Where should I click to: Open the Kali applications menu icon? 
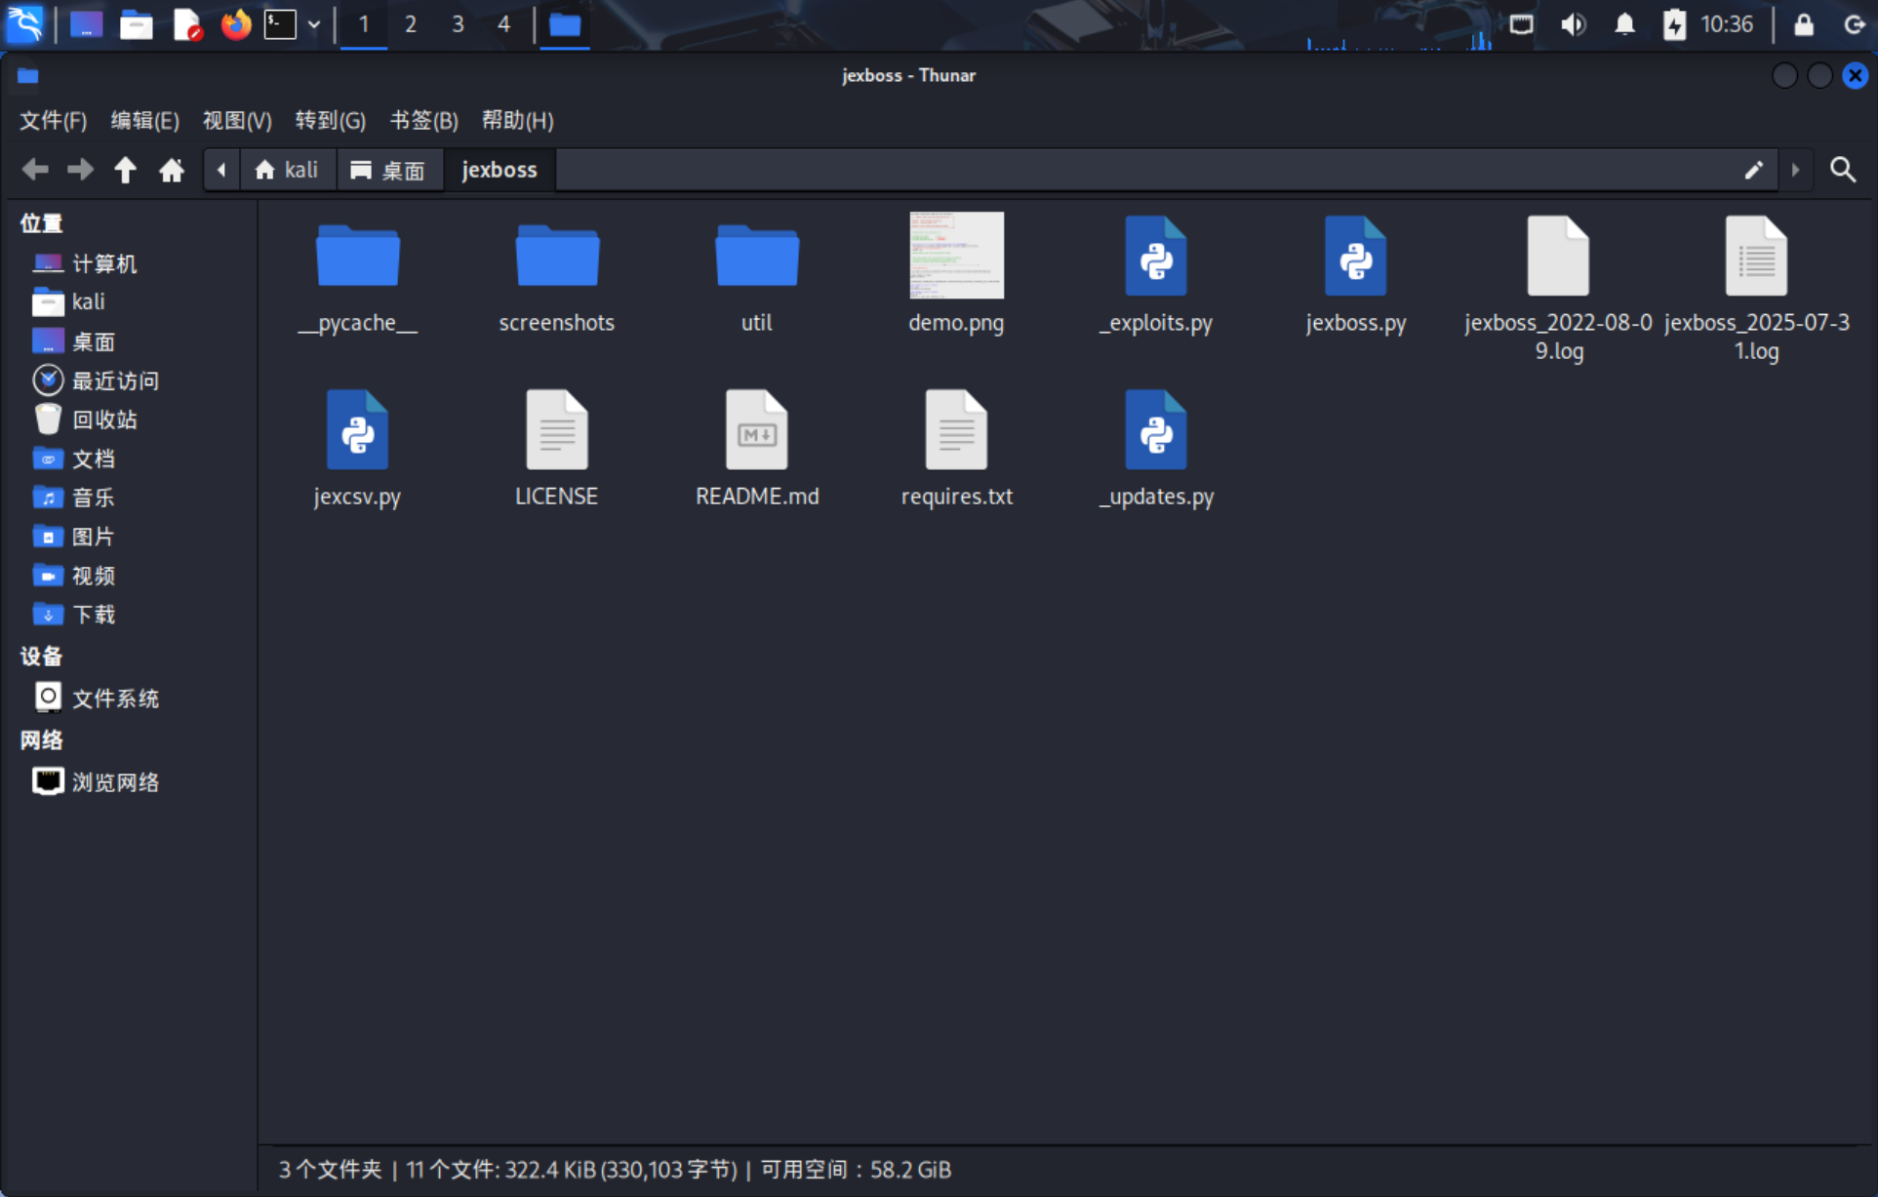[24, 24]
